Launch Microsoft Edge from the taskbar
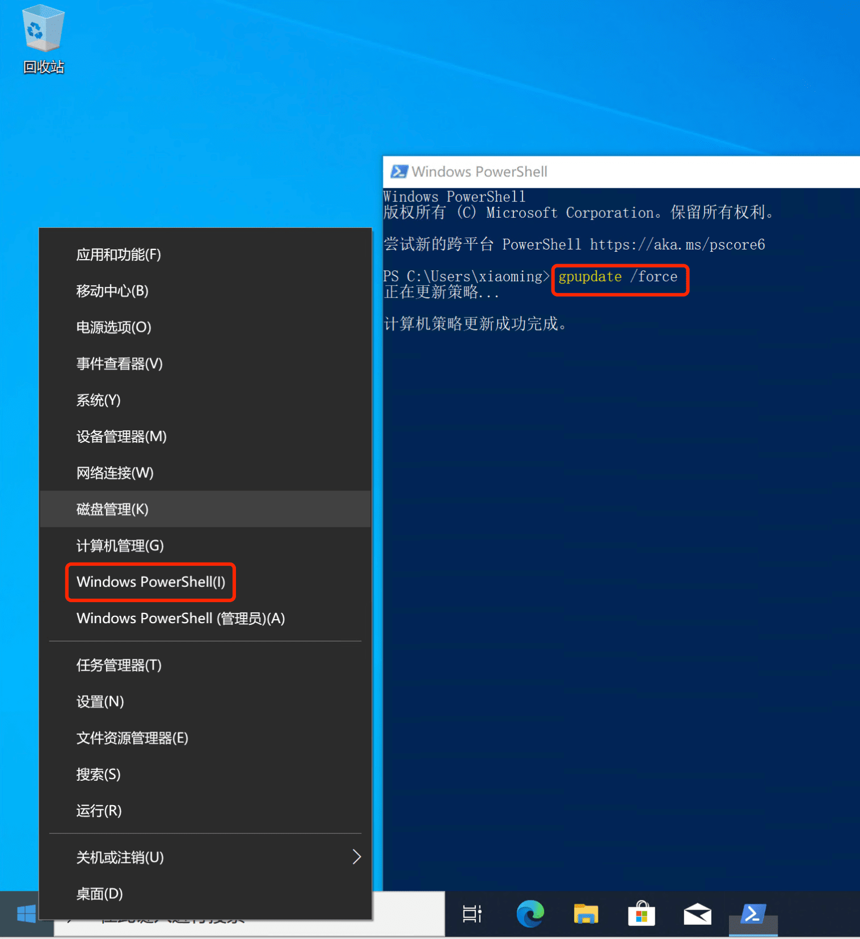The width and height of the screenshot is (860, 939). coord(530,914)
